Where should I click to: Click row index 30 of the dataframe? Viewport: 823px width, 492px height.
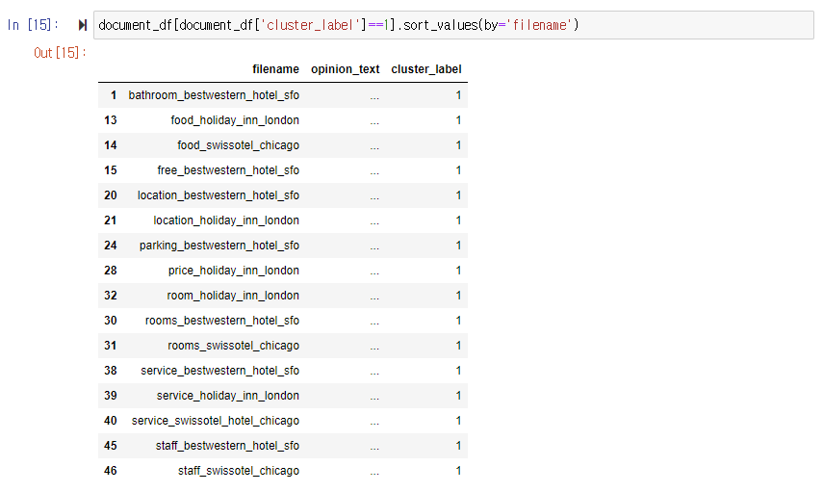(111, 321)
